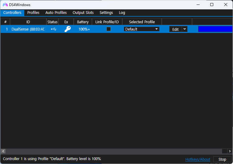This screenshot has height=164, width=233.
Task: Click the Stop button
Action: tap(222, 159)
